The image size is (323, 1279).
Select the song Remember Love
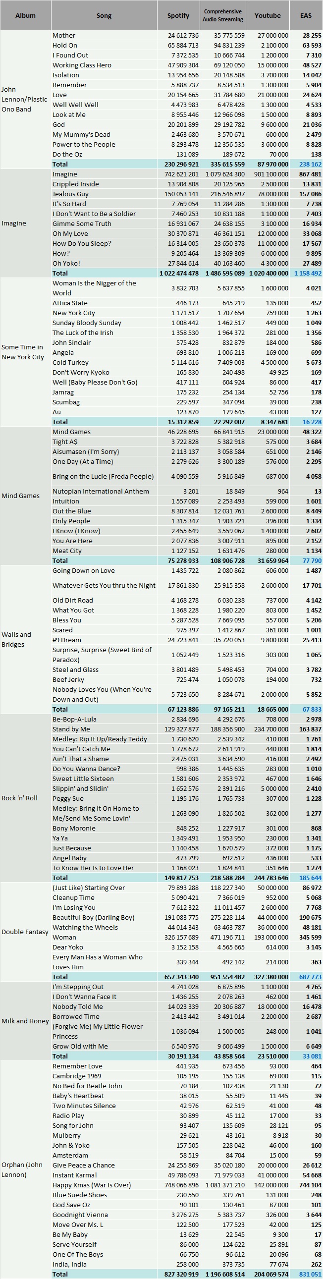point(77,1066)
